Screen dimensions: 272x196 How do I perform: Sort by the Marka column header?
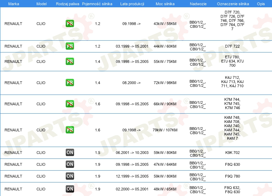tap(14, 4)
